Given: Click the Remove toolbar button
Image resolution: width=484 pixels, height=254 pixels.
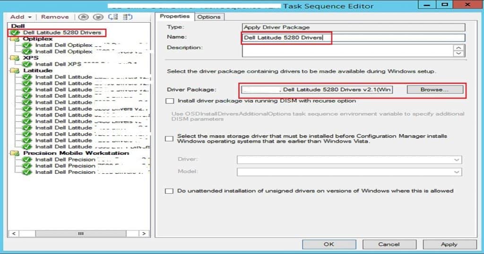Looking at the screenshot, I should point(55,17).
